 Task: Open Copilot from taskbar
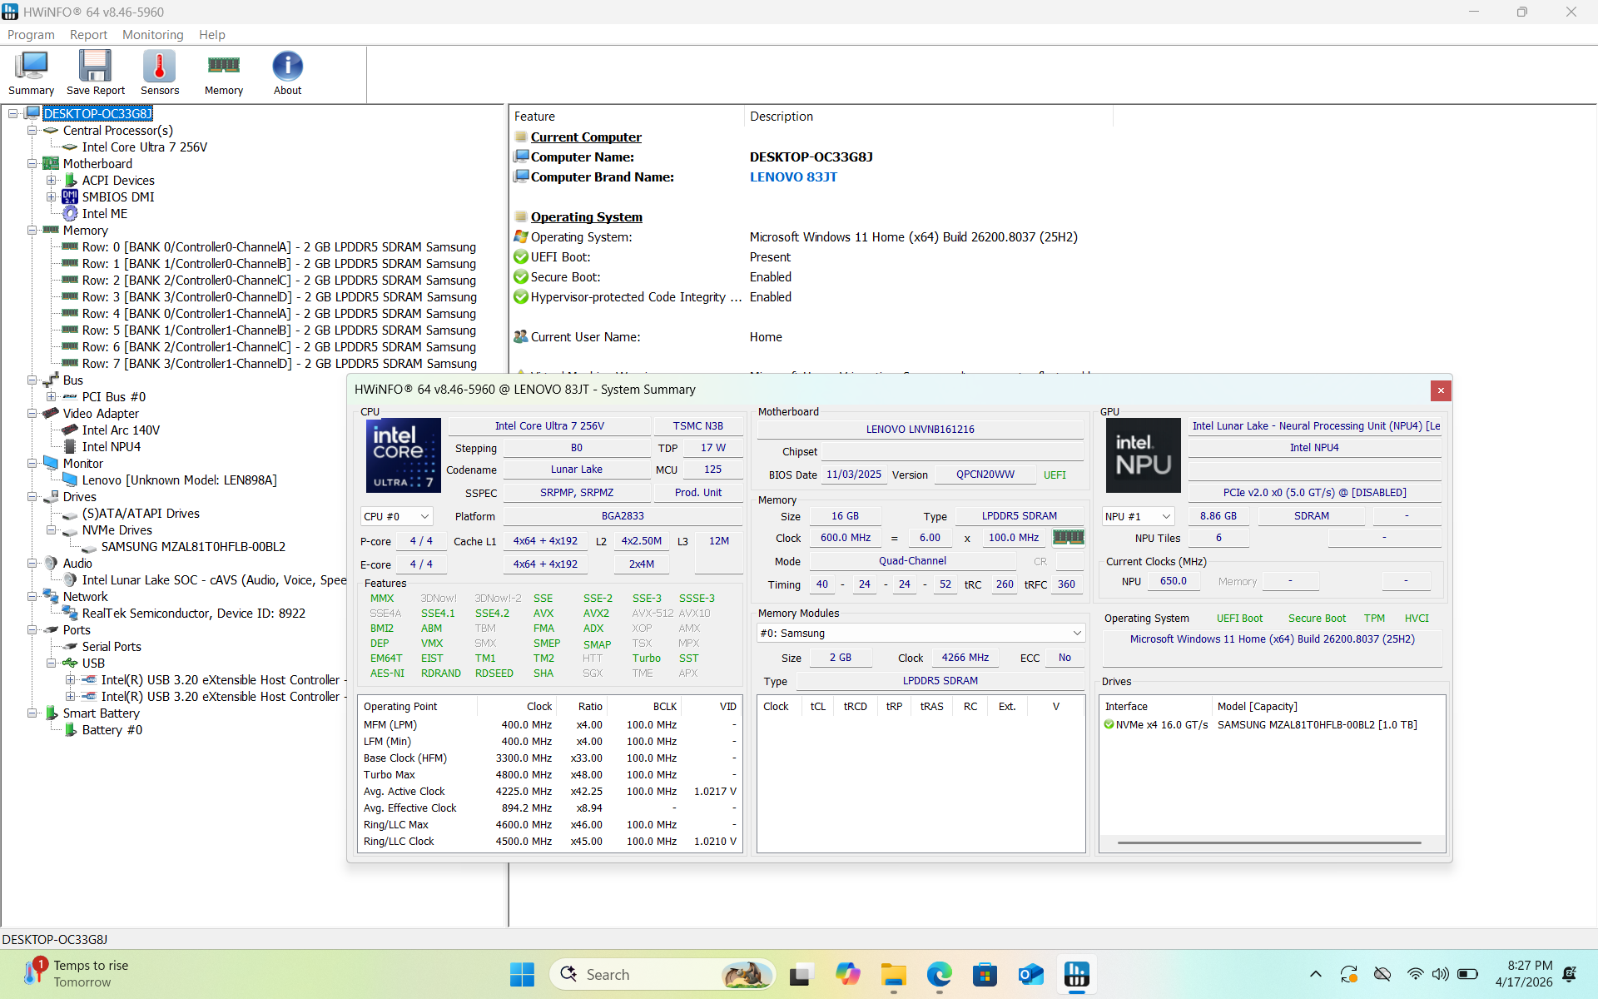click(848, 974)
